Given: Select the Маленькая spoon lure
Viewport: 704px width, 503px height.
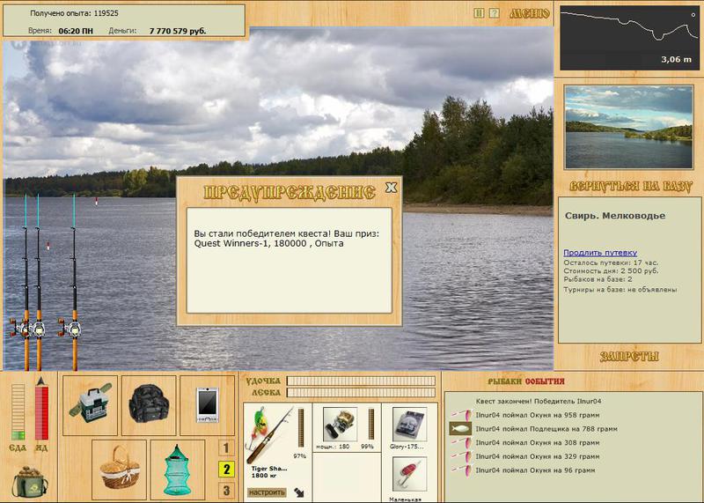Looking at the screenshot, I should [409, 474].
